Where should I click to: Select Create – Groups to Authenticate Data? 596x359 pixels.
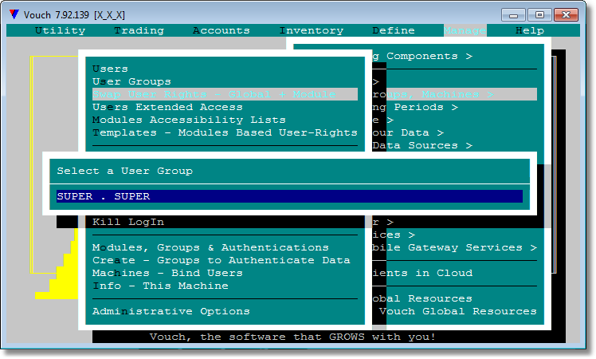[222, 260]
